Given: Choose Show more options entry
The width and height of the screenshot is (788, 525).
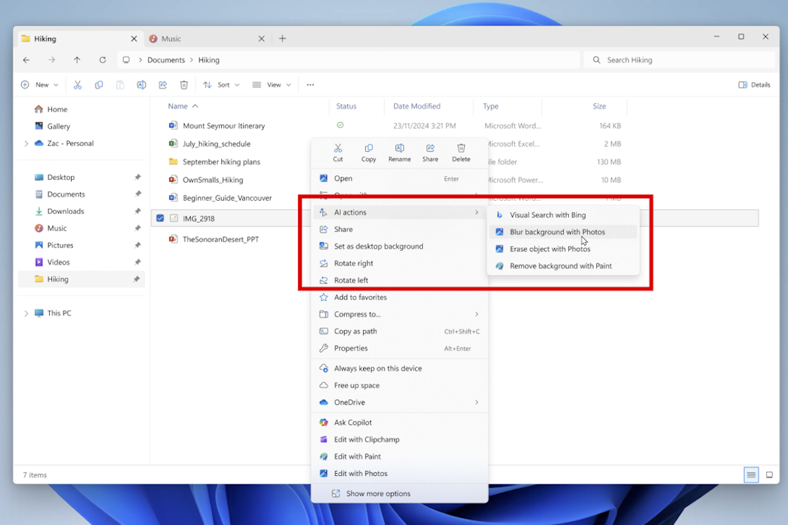Looking at the screenshot, I should click(x=378, y=493).
